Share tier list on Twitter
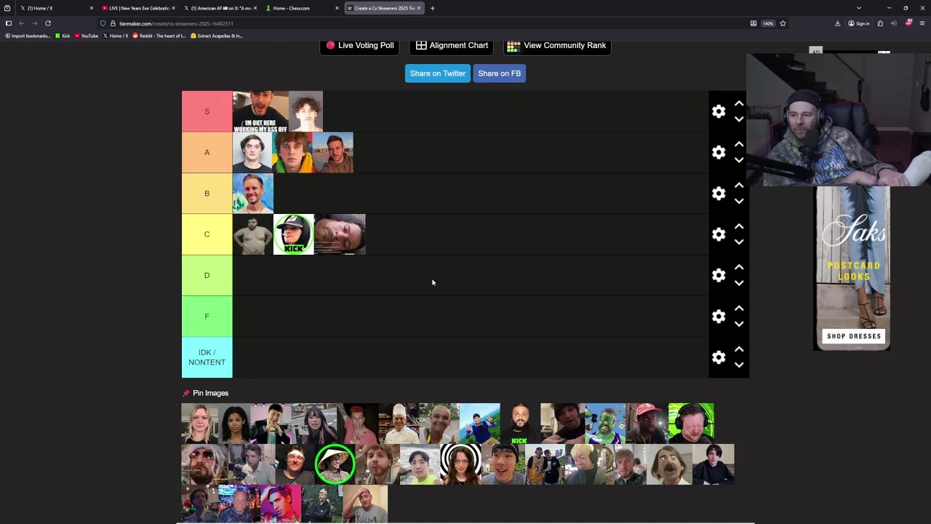 point(437,74)
